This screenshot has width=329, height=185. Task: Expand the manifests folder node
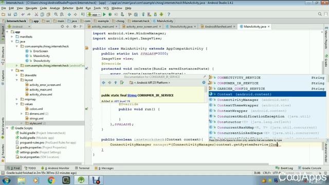coord(12,36)
